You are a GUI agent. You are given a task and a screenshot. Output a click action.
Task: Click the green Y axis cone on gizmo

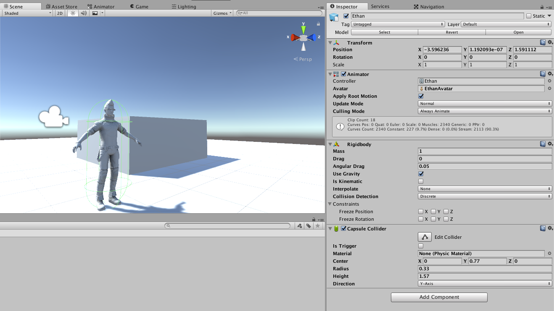(x=303, y=29)
